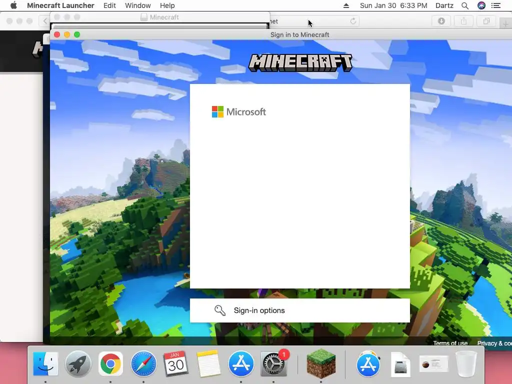The width and height of the screenshot is (512, 384).
Task: Open Terms of use link
Action: (450, 343)
